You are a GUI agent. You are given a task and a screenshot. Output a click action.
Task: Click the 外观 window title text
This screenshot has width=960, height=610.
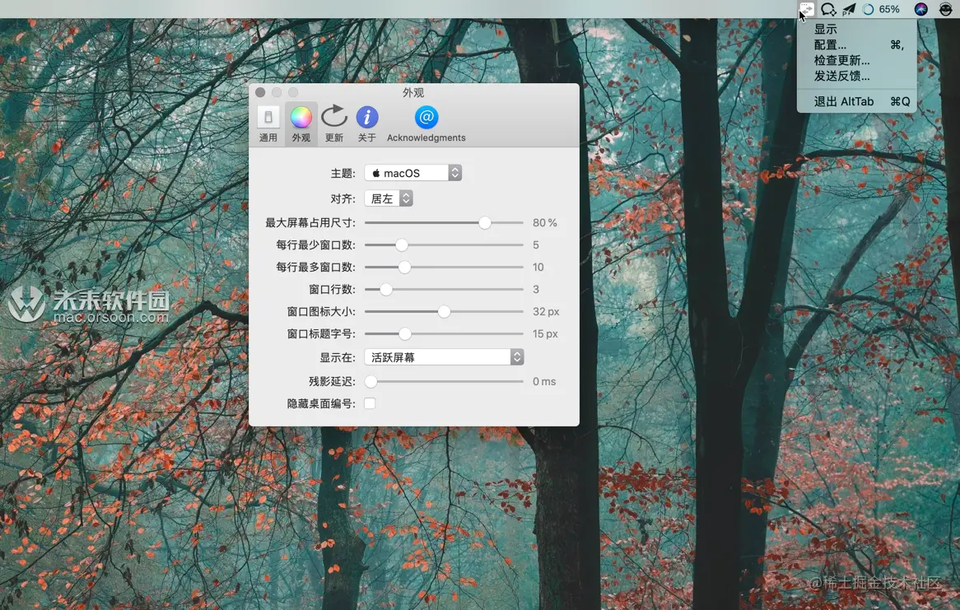click(x=413, y=92)
